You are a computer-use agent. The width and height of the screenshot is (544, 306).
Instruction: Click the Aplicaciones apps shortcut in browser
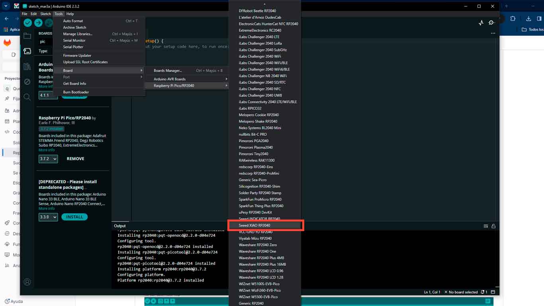(12, 29)
